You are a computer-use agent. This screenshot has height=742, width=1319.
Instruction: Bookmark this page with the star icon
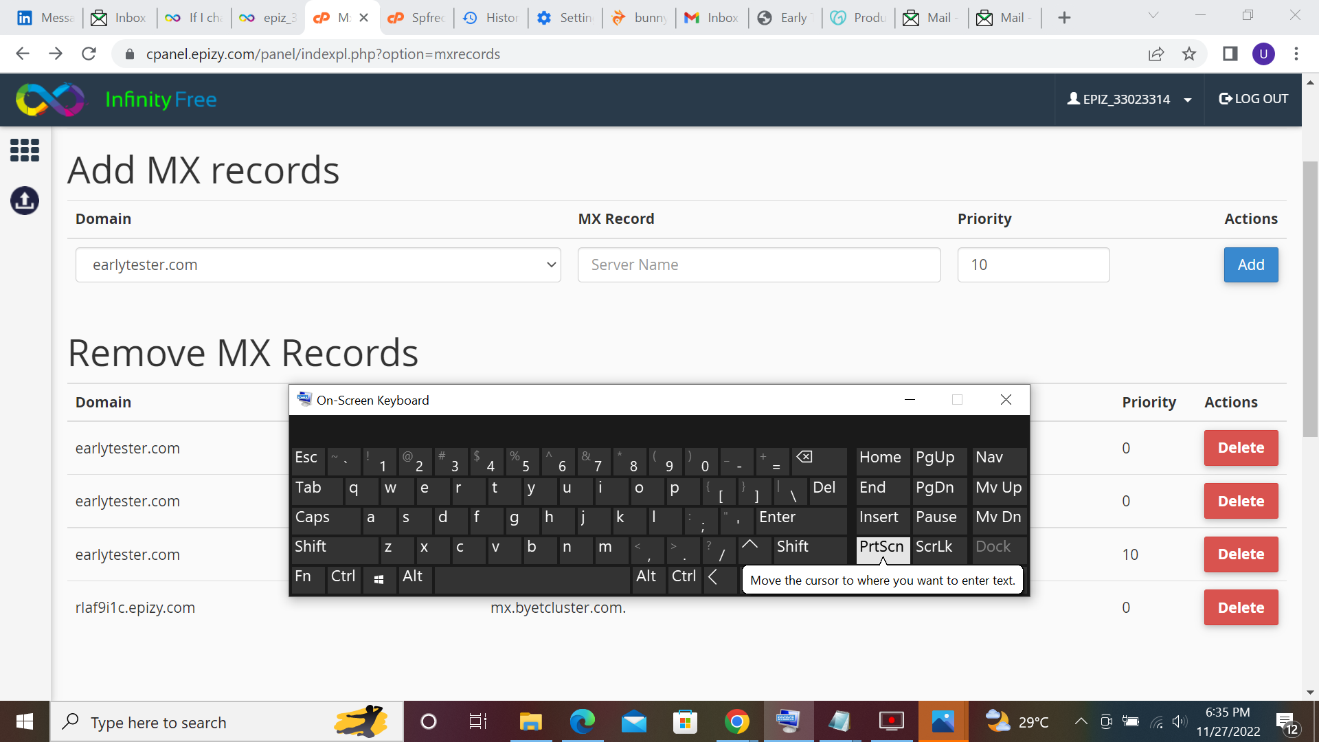pos(1189,54)
